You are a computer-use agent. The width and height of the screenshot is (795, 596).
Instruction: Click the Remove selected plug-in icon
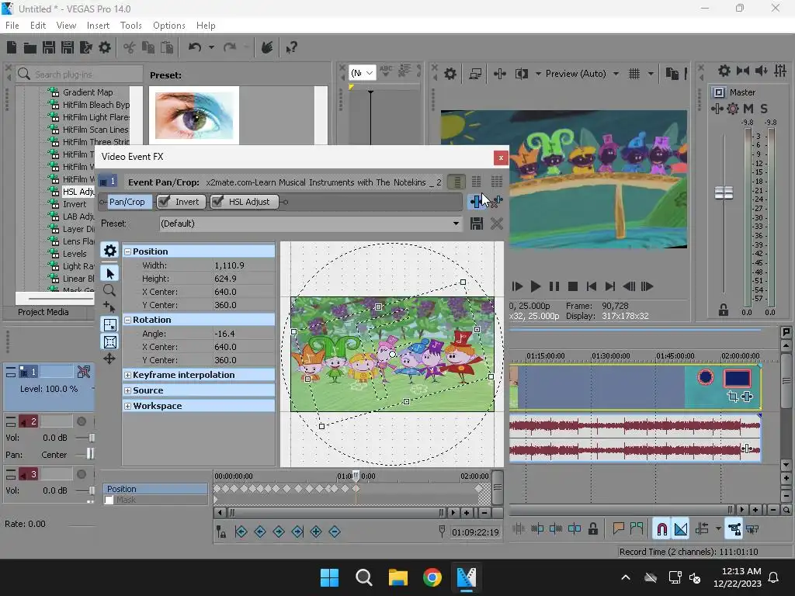coord(497,201)
